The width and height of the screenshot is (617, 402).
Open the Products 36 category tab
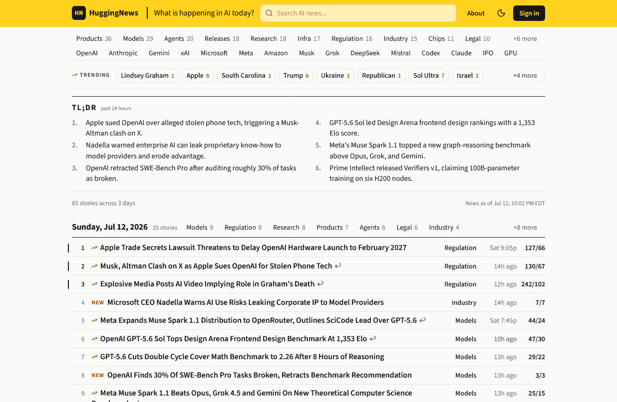94,38
